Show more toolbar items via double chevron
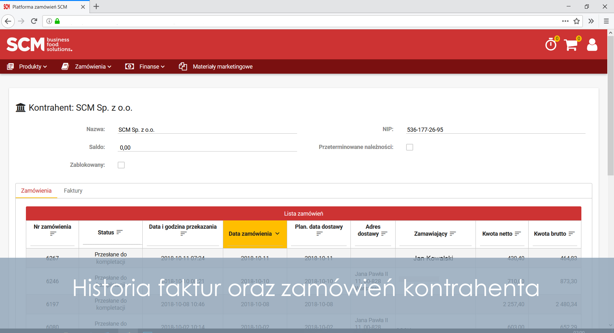614x333 pixels. pos(591,21)
